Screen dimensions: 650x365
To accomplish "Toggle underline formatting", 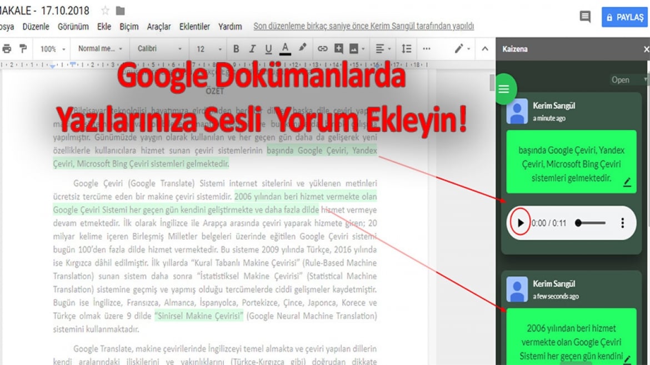I will 268,49.
